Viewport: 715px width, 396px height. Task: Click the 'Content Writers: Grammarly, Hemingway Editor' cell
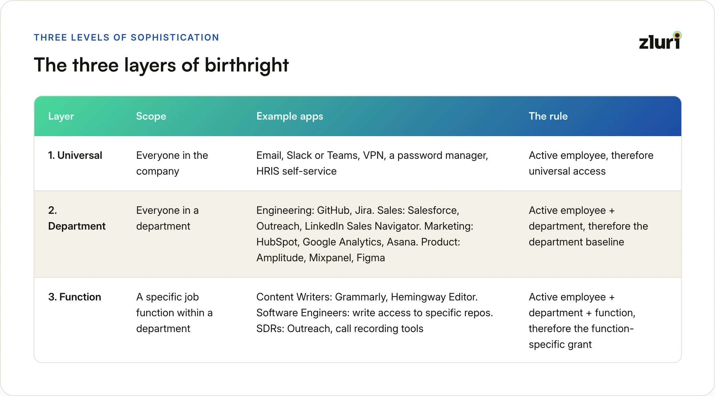(375, 313)
